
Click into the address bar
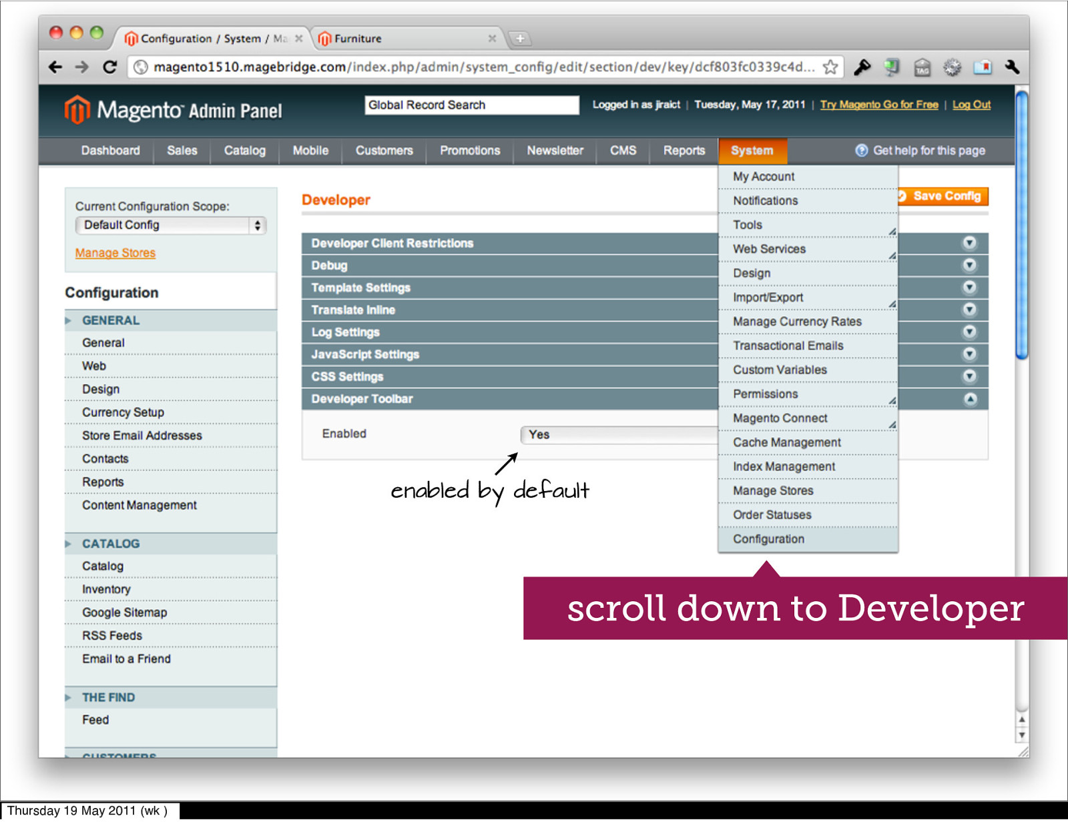(x=484, y=67)
